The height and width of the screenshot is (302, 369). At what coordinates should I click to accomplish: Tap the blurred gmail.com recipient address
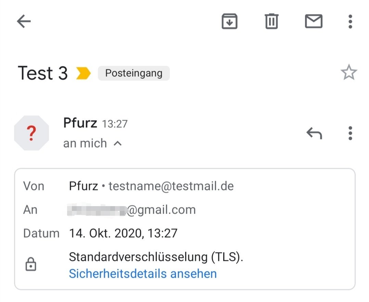(131, 210)
